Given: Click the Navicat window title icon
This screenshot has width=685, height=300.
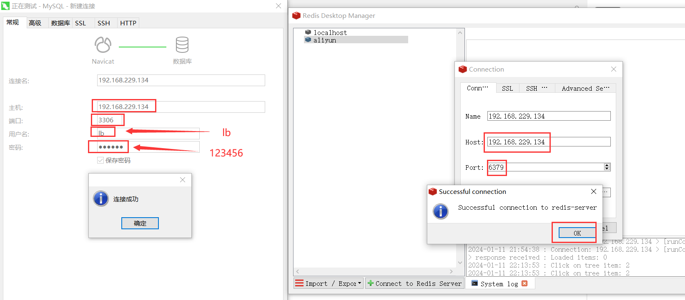Looking at the screenshot, I should point(5,6).
